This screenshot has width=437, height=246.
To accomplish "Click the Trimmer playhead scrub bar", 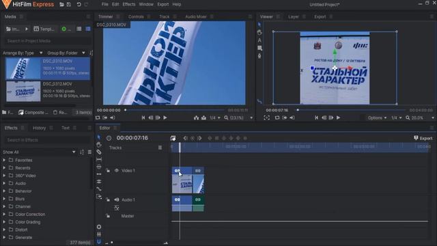I will pos(174,110).
